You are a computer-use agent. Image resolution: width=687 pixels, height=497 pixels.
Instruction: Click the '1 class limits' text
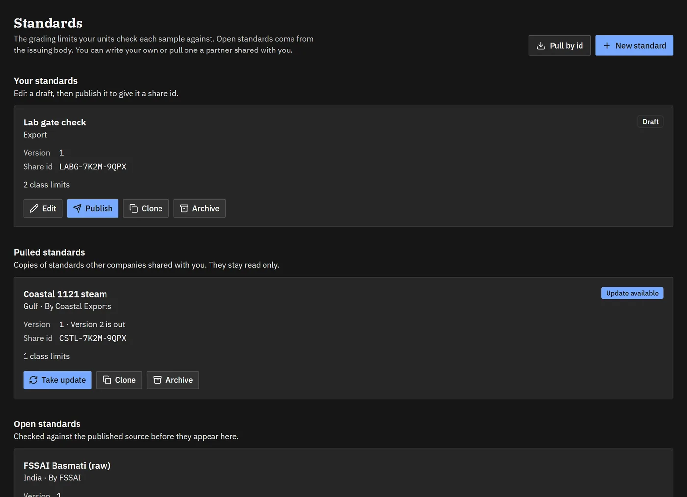click(47, 356)
